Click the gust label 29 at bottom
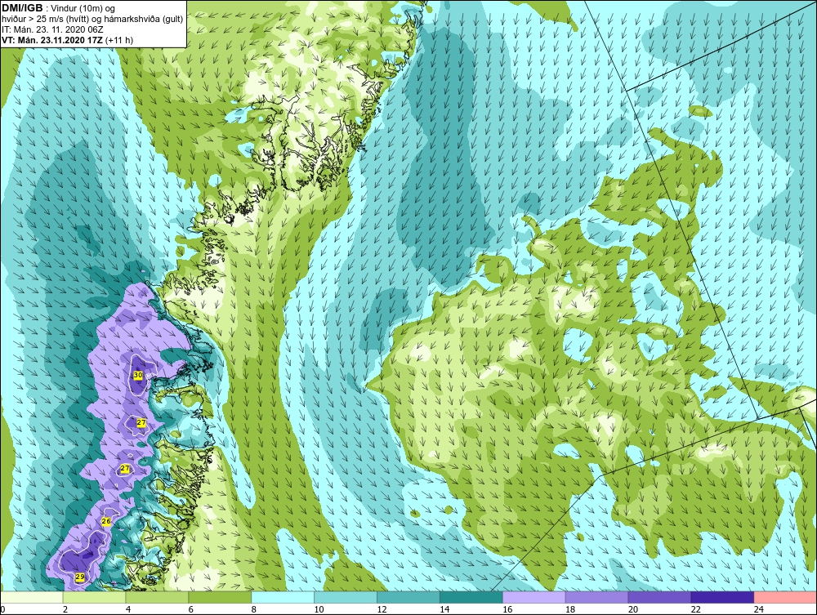The image size is (817, 615). pos(80,577)
